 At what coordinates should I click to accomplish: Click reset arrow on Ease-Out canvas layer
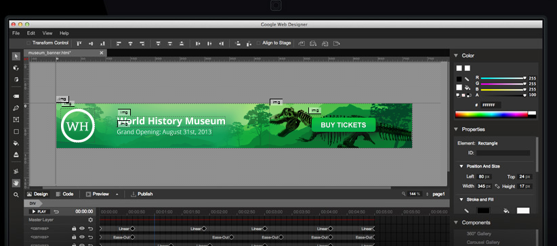(x=90, y=237)
